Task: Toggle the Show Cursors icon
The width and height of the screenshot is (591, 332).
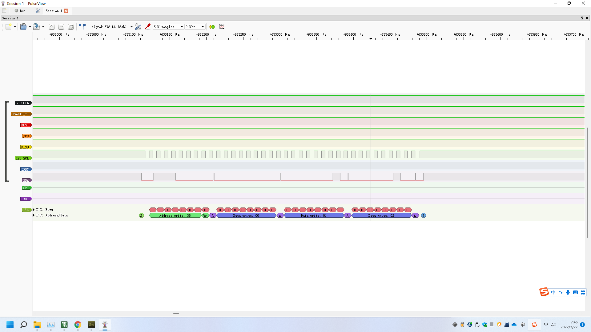Action: point(82,27)
